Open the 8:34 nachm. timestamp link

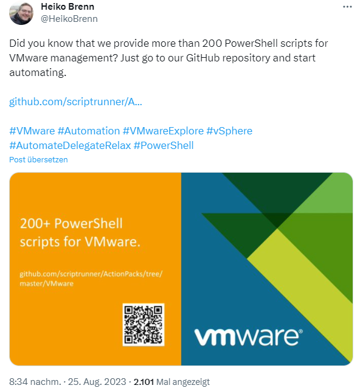[x=35, y=382]
